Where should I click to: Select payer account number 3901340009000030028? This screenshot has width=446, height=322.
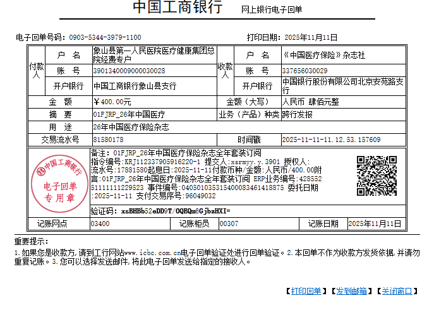[x=129, y=71]
